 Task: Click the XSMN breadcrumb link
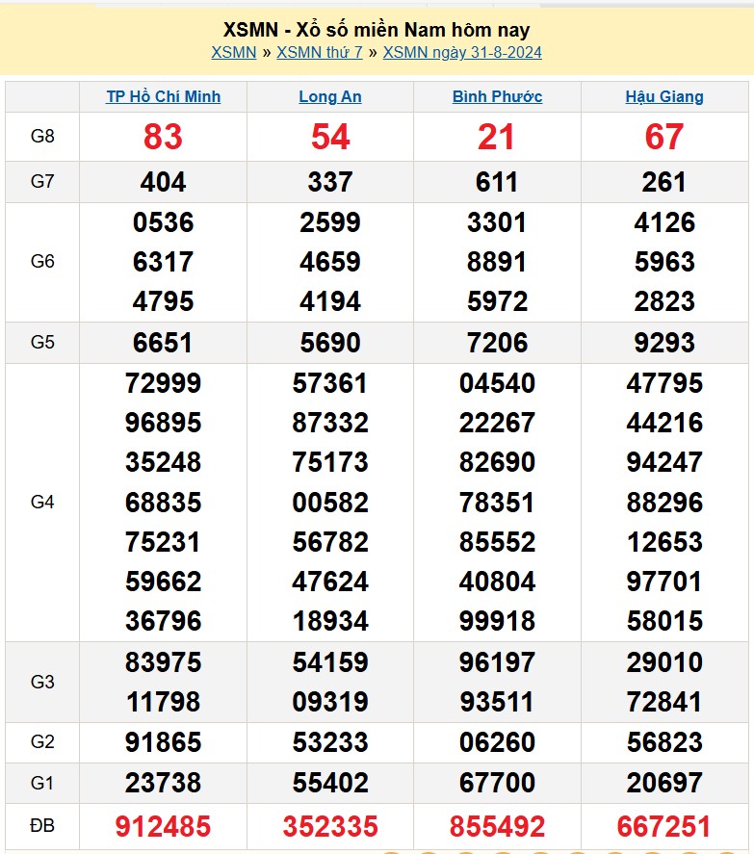pyautogui.click(x=234, y=53)
